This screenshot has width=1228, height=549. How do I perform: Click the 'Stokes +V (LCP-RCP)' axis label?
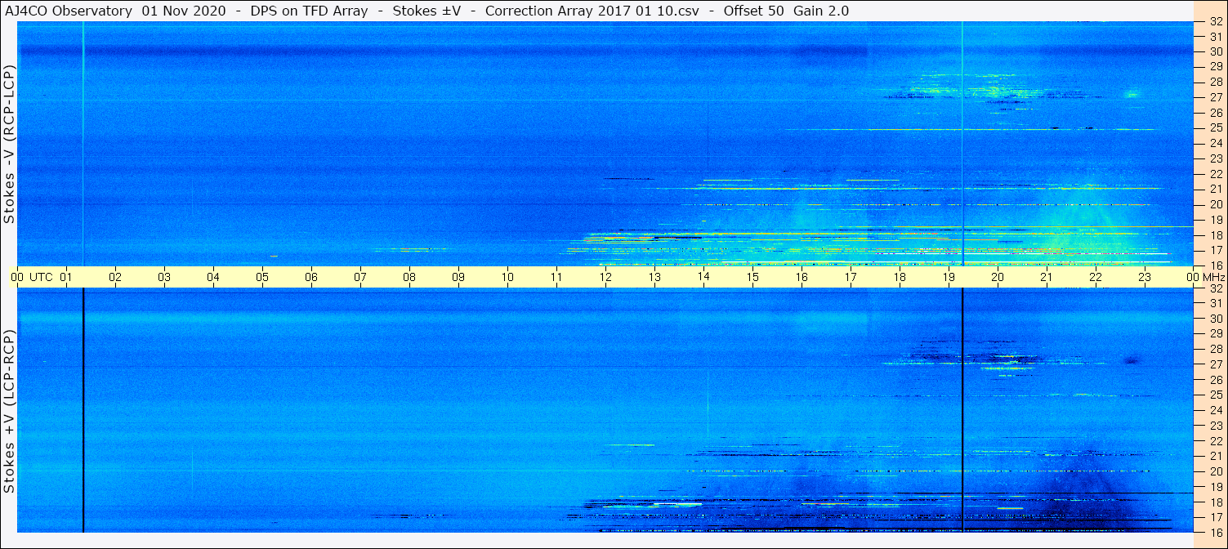[9, 412]
